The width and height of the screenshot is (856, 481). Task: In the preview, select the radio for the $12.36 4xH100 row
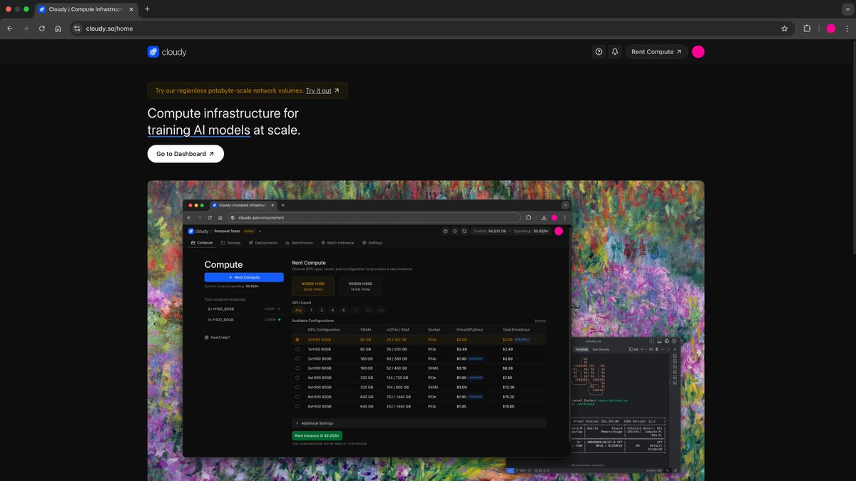pyautogui.click(x=297, y=387)
